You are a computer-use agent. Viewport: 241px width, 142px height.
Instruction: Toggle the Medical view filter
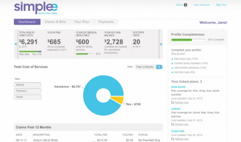[x=27, y=85]
